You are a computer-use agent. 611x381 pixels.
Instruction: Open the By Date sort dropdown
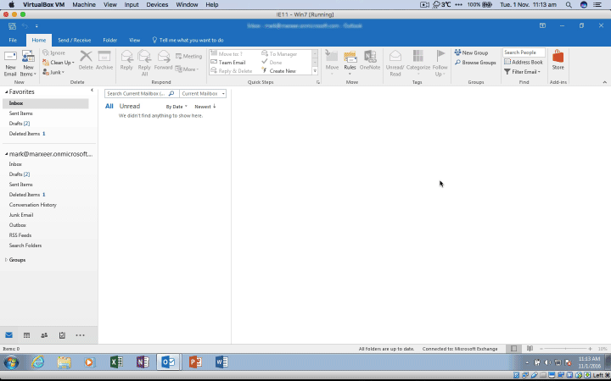pyautogui.click(x=177, y=107)
